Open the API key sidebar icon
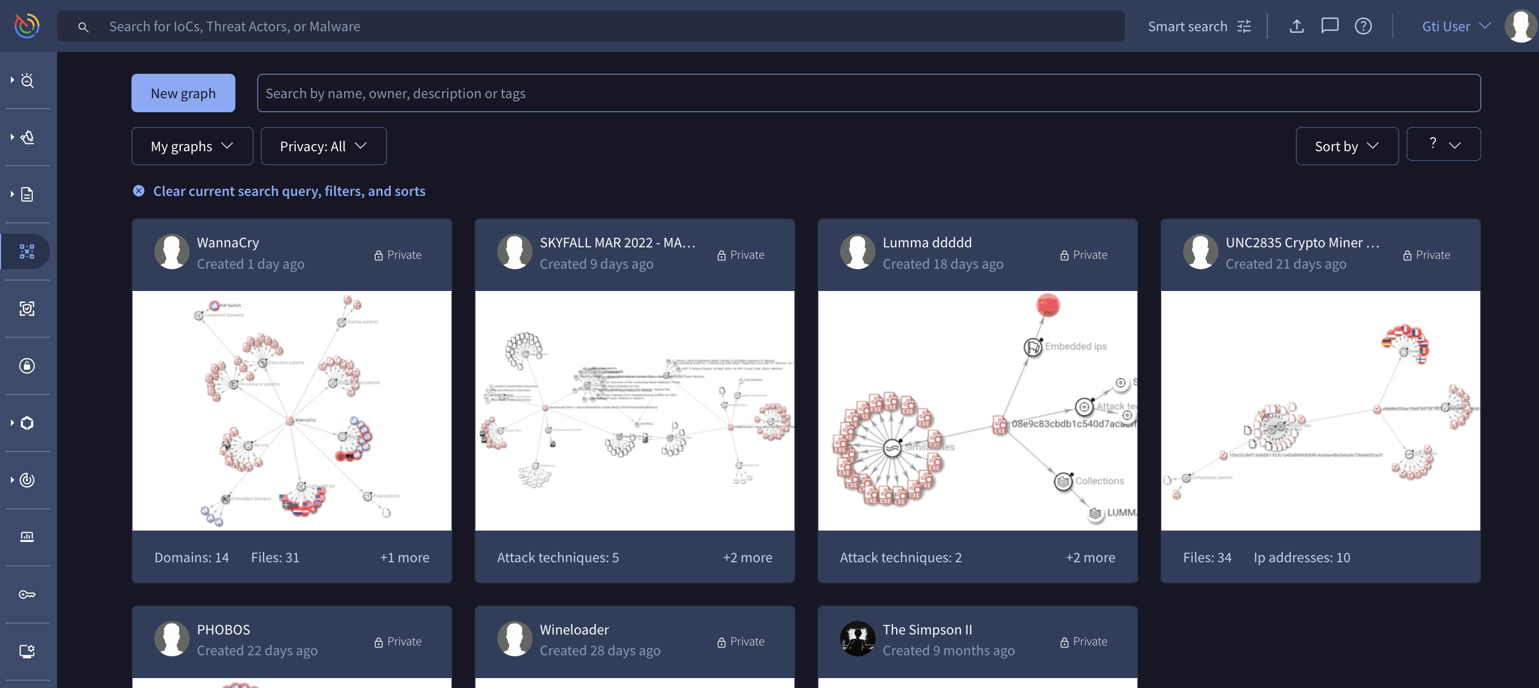 [x=27, y=594]
